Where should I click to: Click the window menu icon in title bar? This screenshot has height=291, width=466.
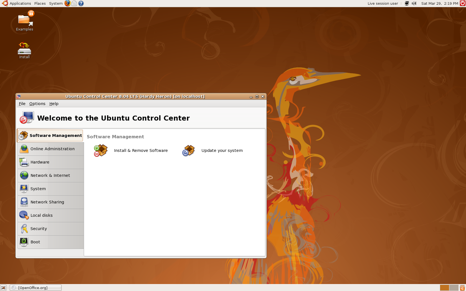tap(19, 96)
